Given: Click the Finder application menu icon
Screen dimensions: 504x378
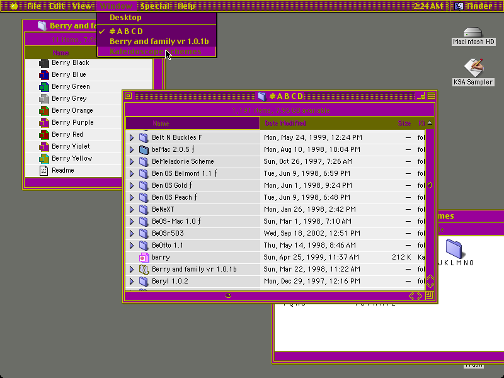Looking at the screenshot, I should (459, 6).
